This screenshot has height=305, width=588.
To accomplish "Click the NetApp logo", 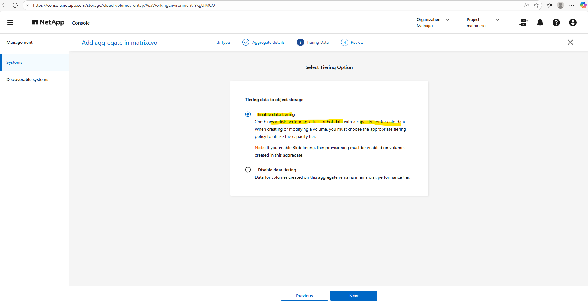I will click(x=48, y=22).
